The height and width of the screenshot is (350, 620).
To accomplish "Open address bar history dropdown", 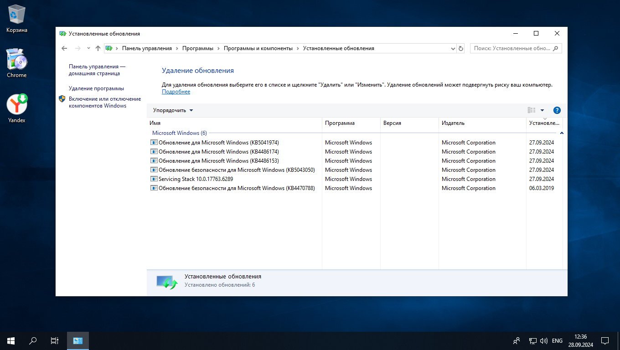I will 453,48.
